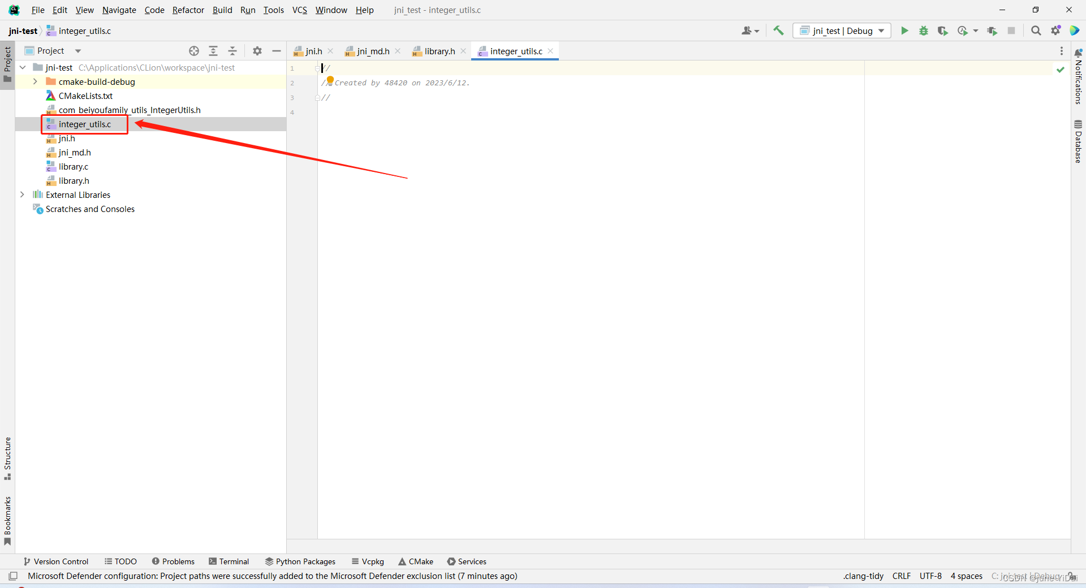Start debugging with the bug icon
Image resolution: width=1086 pixels, height=588 pixels.
click(924, 31)
